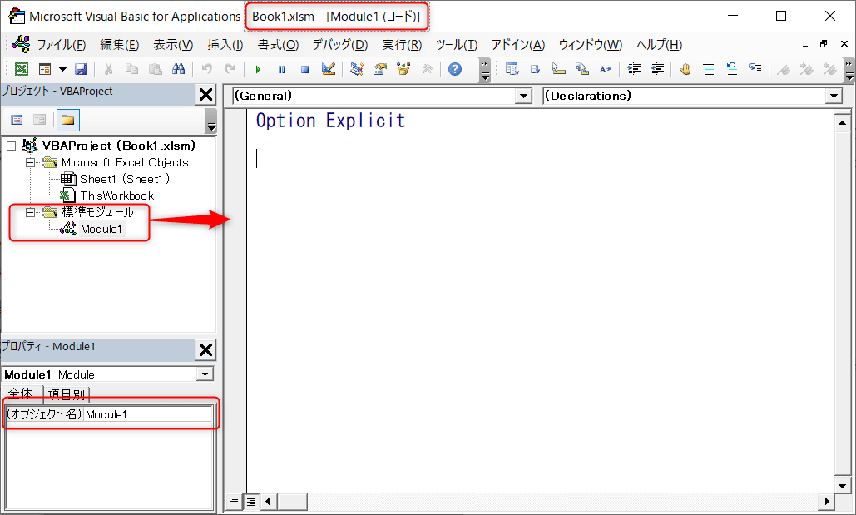This screenshot has height=515, width=856.
Task: Open the ツール(T) menu
Action: click(x=457, y=45)
